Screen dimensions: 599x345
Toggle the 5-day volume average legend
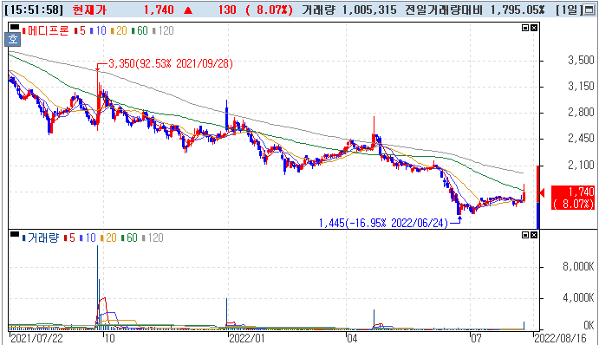point(69,238)
